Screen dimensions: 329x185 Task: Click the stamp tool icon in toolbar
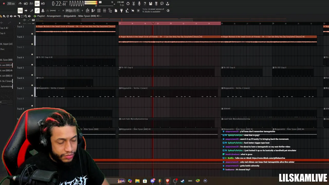click(43, 11)
